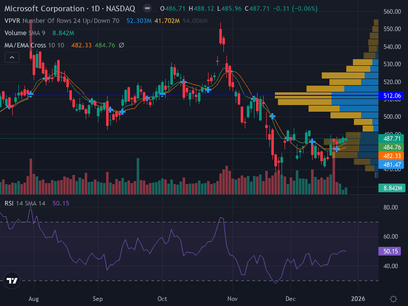
Task: Click the Nov label on the time axis
Action: tap(233, 299)
